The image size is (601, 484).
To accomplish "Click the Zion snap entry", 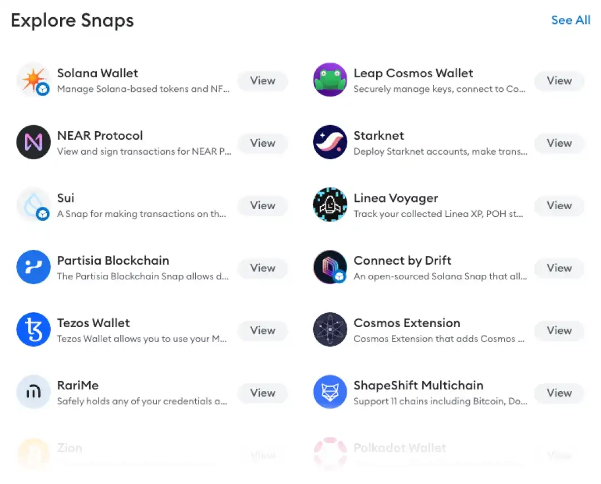I will pos(70,448).
